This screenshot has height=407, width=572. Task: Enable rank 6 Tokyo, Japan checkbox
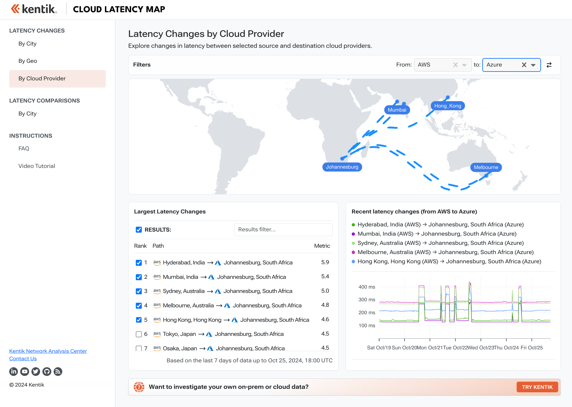[x=139, y=334]
